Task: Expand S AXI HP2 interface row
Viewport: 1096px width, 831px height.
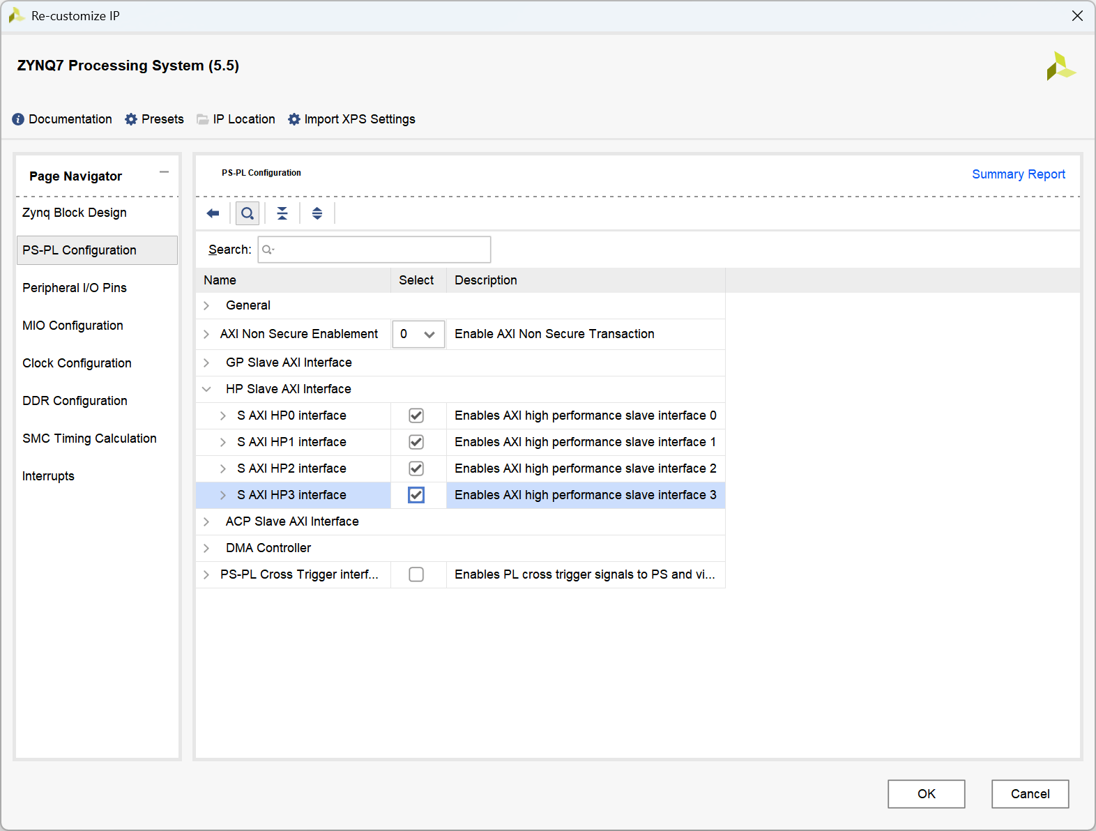Action: coord(223,468)
